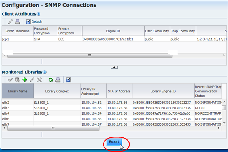Click Engine ID column header
The width and height of the screenshot is (228, 152).
tap(113, 31)
